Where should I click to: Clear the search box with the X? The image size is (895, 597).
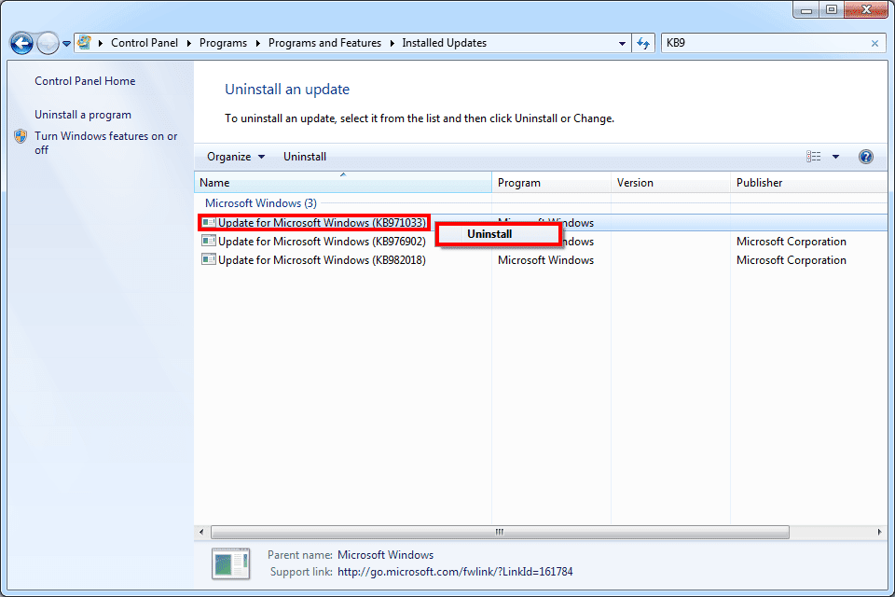(874, 44)
